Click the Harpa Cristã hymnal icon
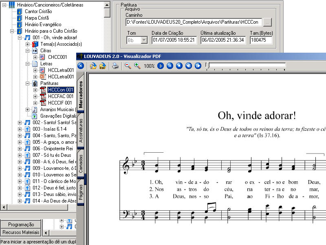 click(x=20, y=18)
